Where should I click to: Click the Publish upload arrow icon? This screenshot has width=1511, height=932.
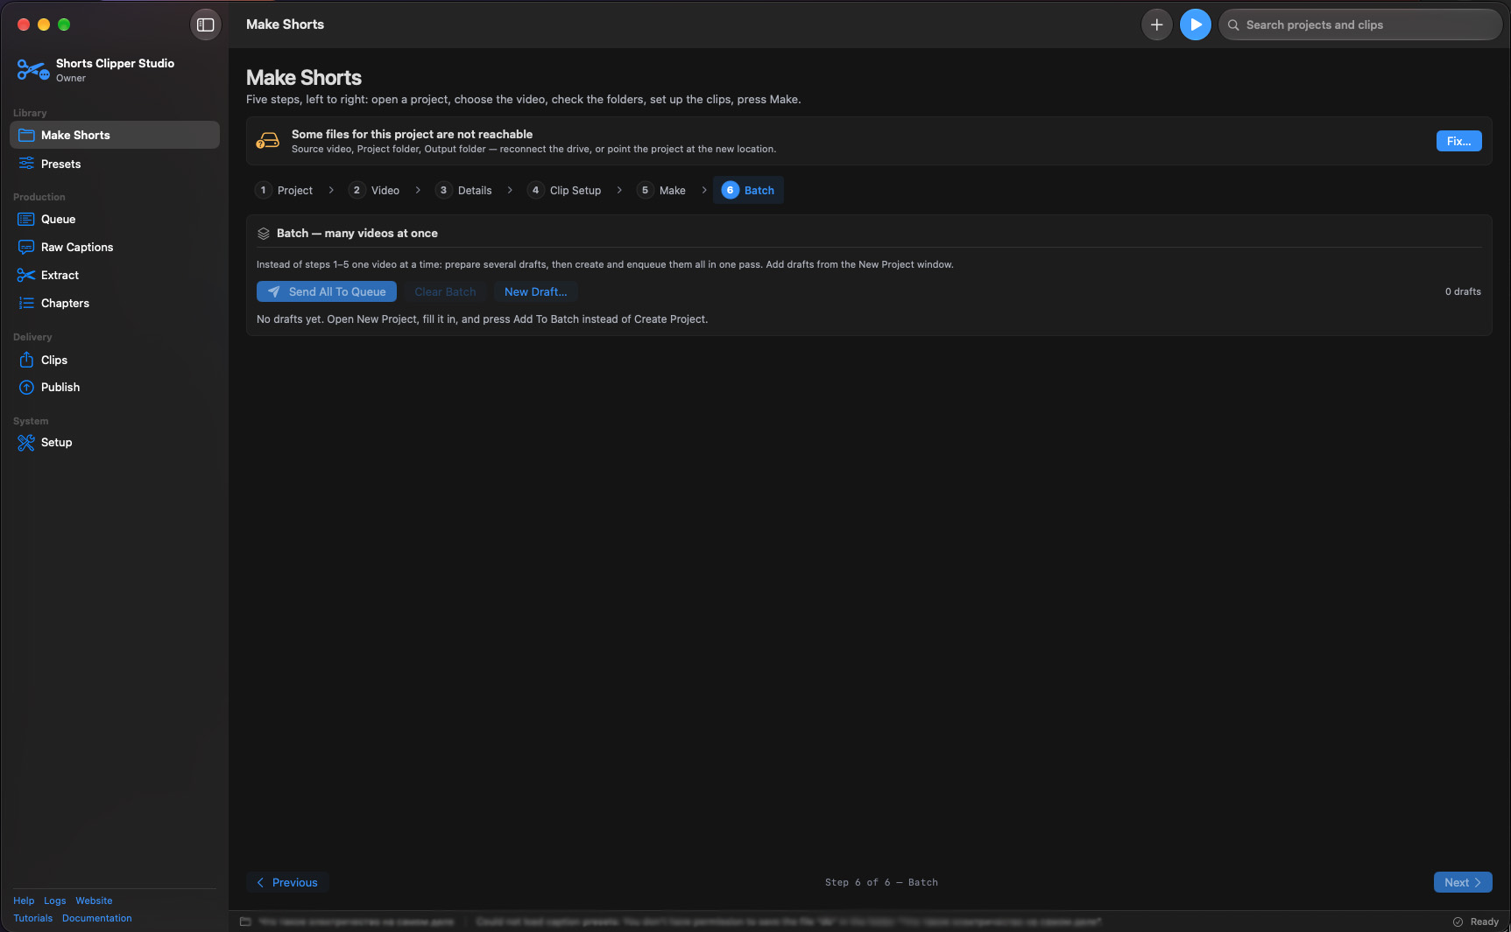[26, 387]
